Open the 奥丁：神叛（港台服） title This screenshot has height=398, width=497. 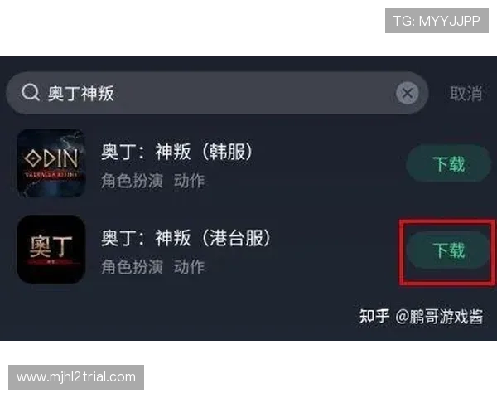186,238
